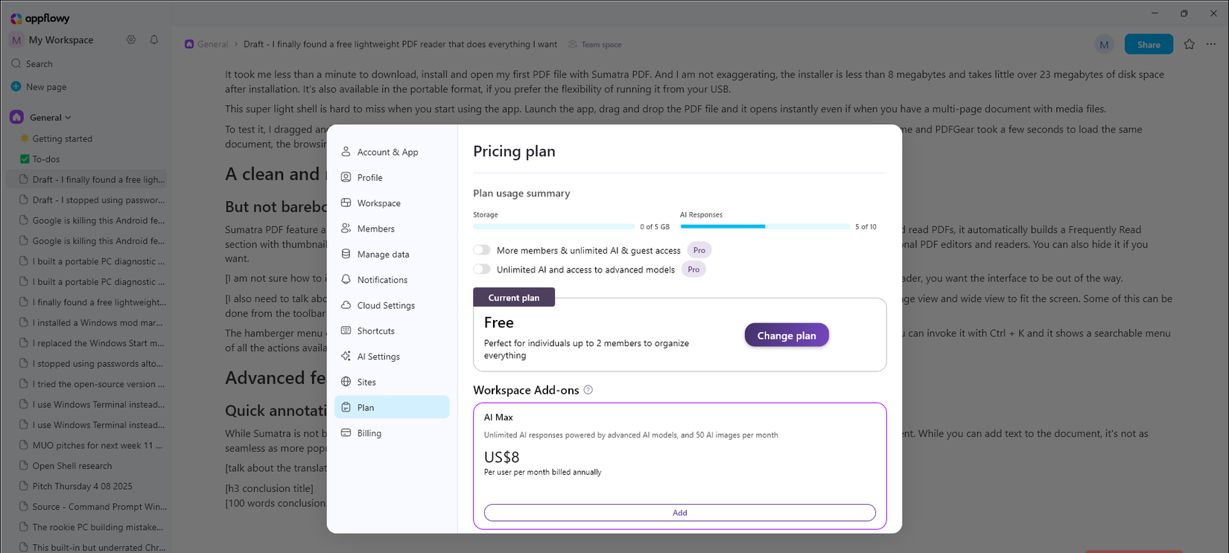The height and width of the screenshot is (553, 1229).
Task: Click the Workspace Add-ons help icon
Action: 588,390
